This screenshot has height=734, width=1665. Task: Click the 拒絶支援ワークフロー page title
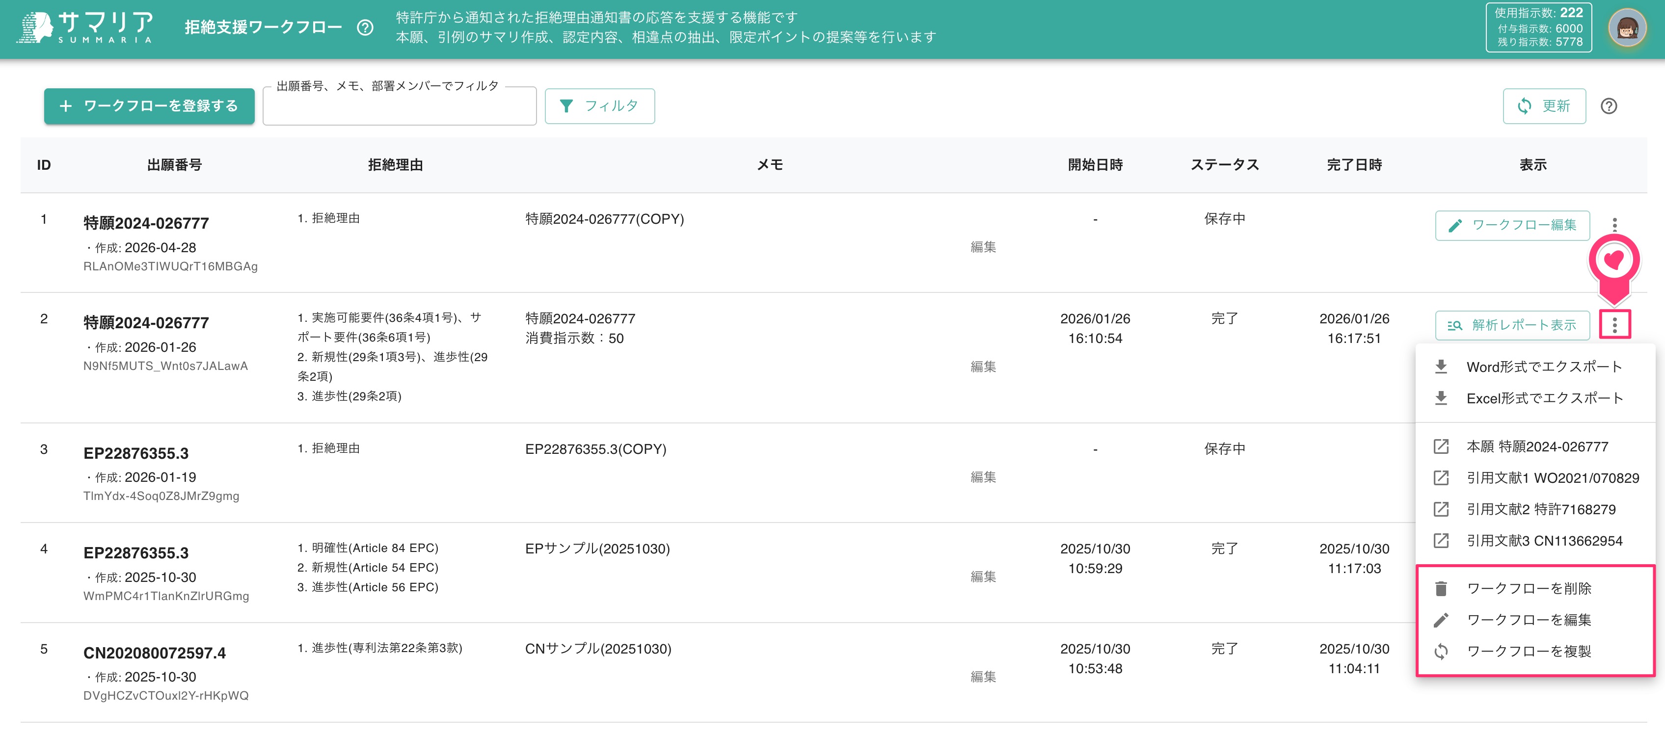click(264, 27)
